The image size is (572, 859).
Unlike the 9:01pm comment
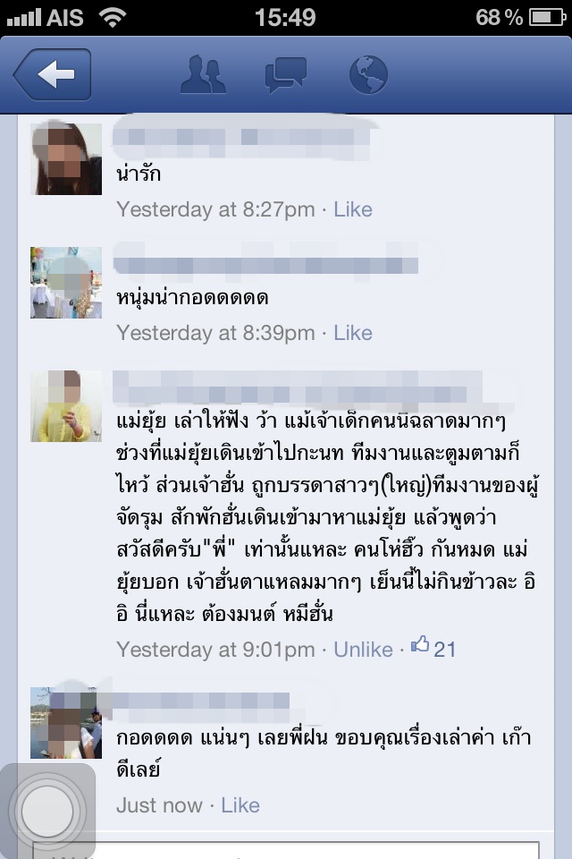point(364,650)
